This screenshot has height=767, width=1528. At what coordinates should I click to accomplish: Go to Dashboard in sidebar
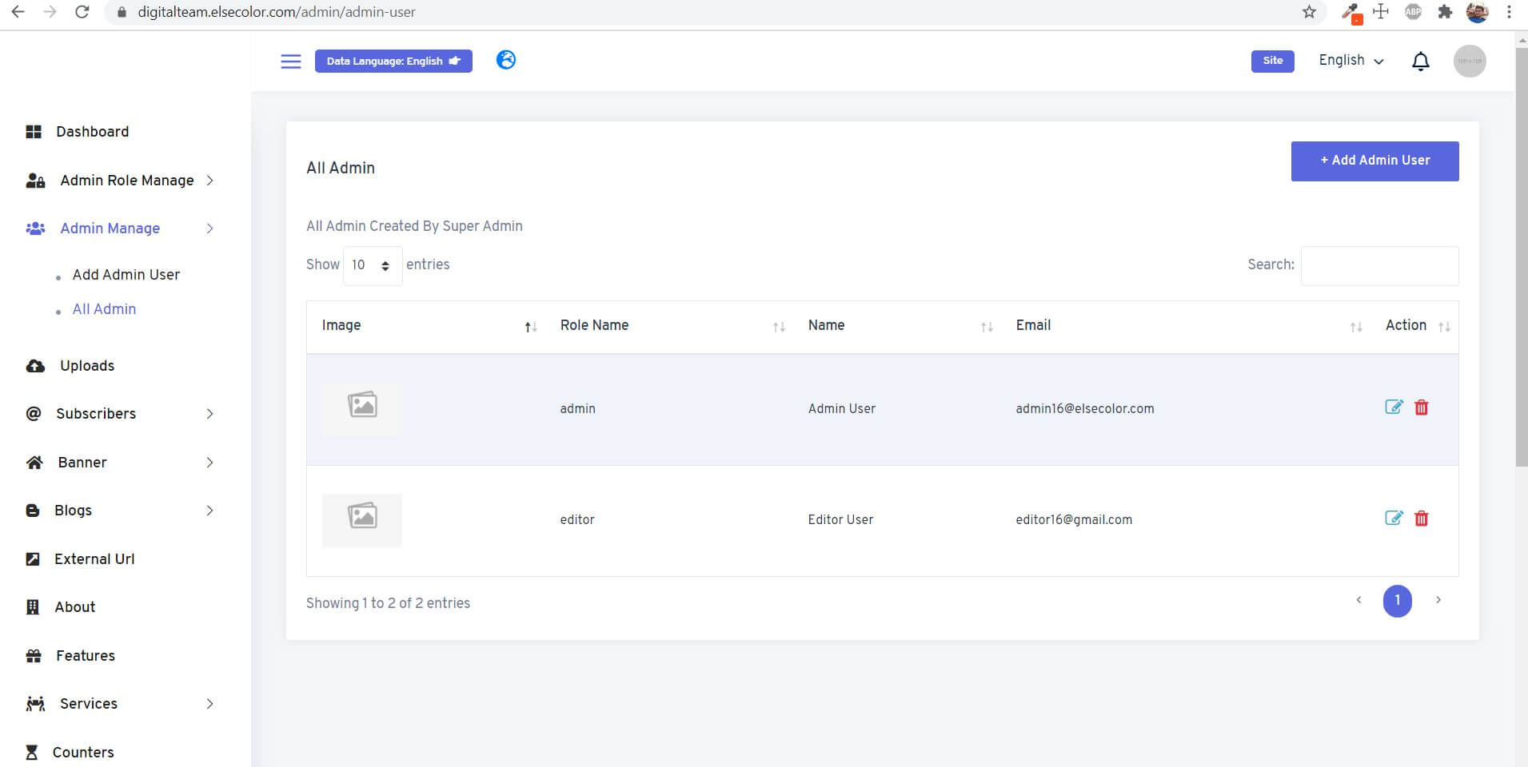click(92, 132)
